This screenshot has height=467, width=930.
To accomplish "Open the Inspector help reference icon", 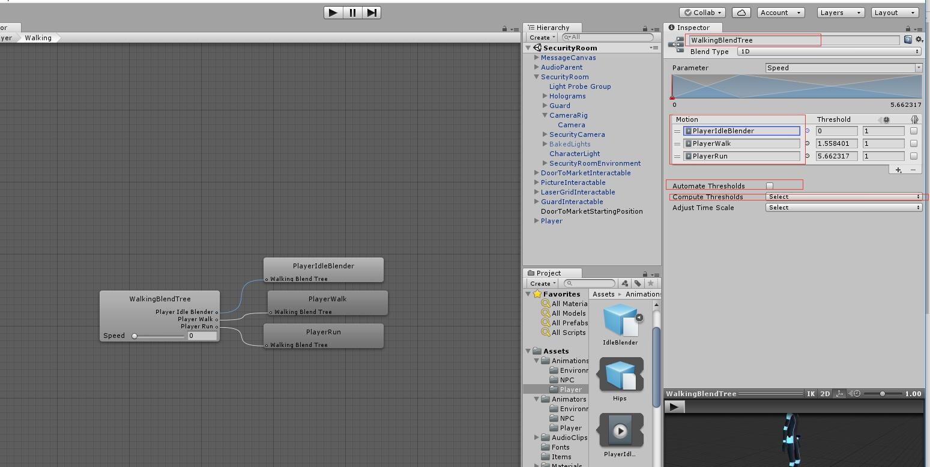I will pos(908,40).
